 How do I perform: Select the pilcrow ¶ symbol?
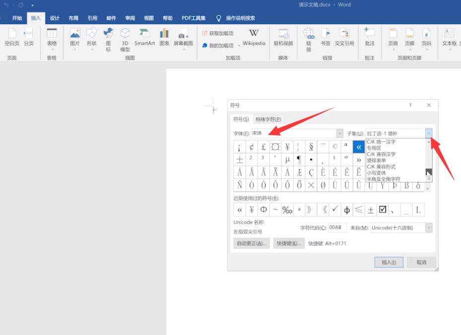point(299,159)
